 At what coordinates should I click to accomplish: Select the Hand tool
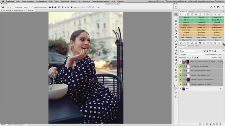(x=176, y=77)
